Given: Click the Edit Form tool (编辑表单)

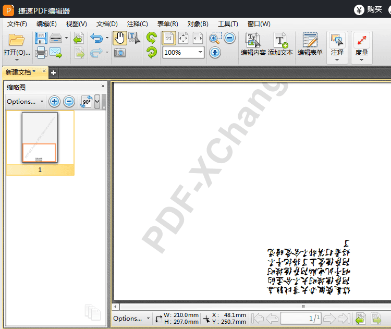Looking at the screenshot, I should click(310, 44).
